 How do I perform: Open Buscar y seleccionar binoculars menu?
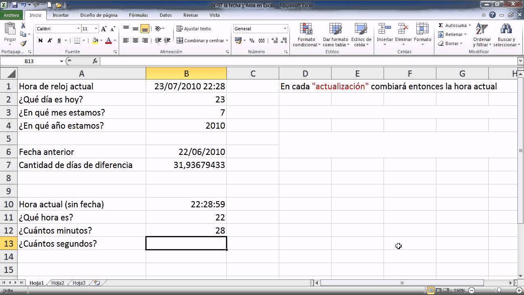(x=507, y=35)
